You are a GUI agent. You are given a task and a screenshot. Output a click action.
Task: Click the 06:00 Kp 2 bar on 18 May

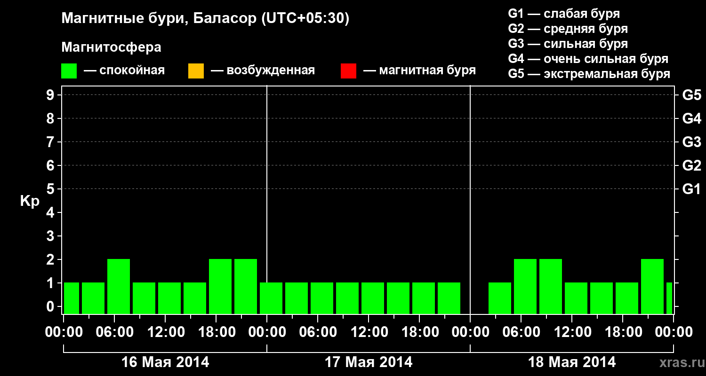(x=525, y=286)
